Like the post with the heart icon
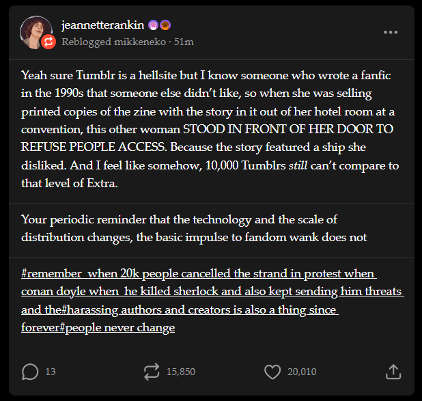Screen dimensions: 422x401 point(272,372)
